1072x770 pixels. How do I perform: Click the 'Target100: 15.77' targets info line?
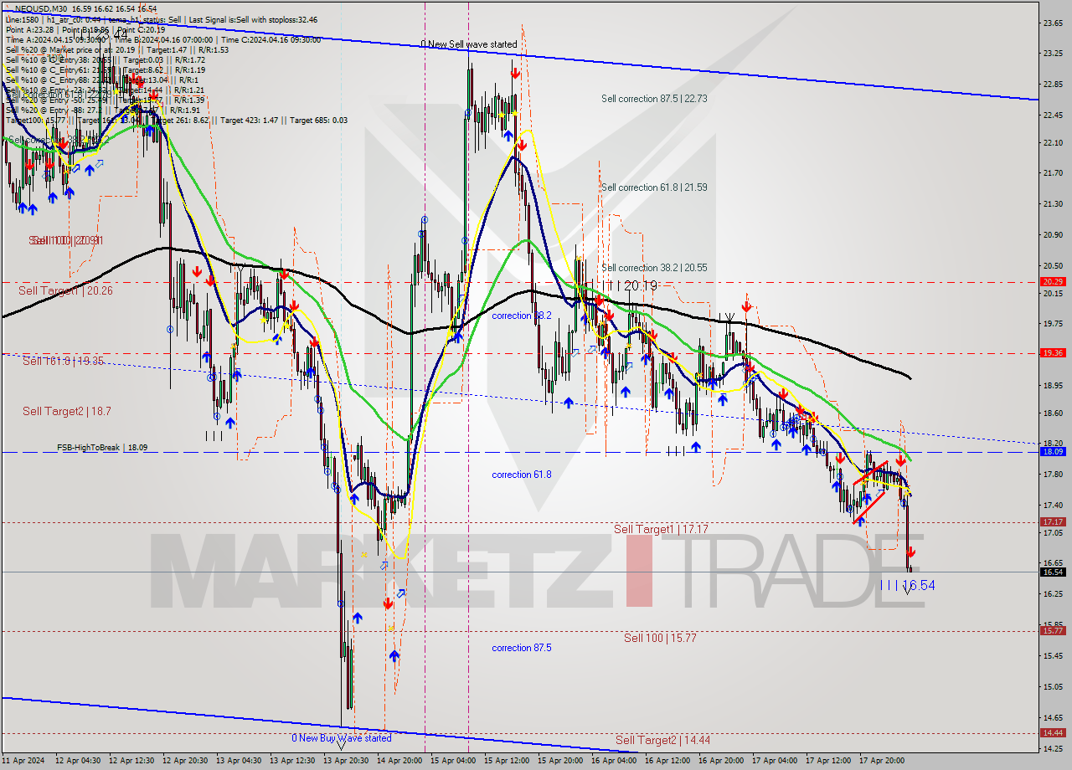click(176, 121)
